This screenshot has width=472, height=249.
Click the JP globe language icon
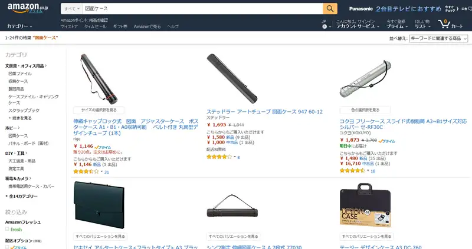(x=324, y=26)
